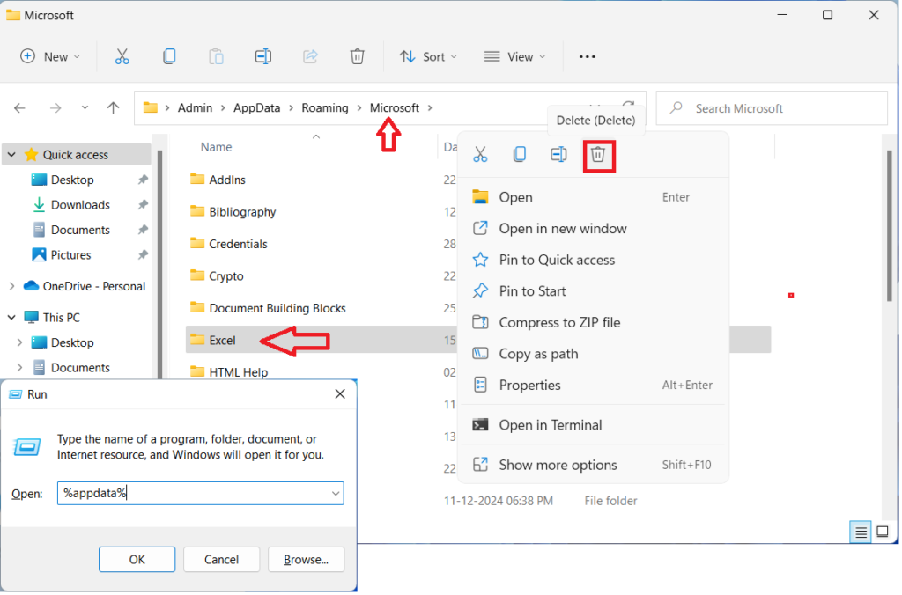Click Cancel in the Run dialog

(x=221, y=560)
